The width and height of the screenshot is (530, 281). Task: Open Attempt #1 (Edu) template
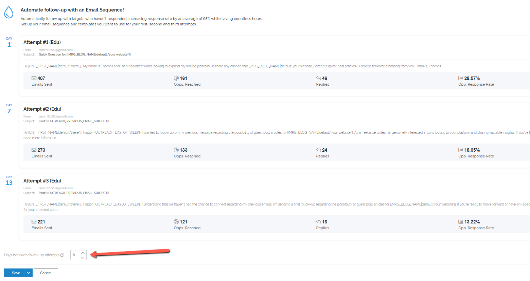[x=42, y=42]
